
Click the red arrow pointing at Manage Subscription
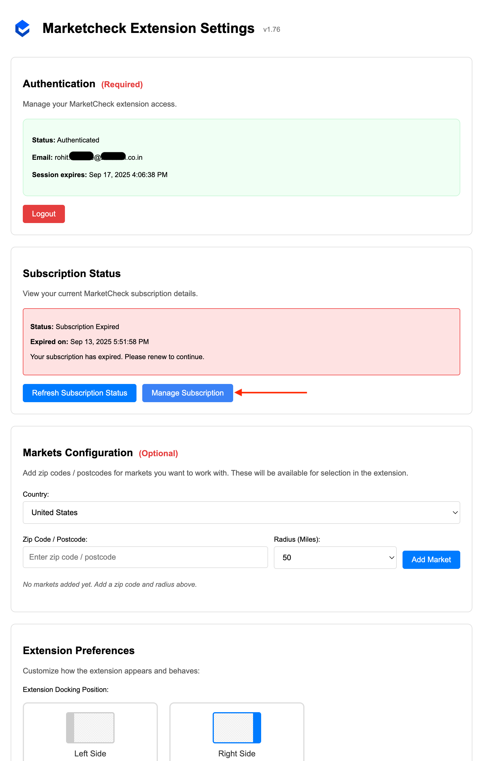click(271, 393)
